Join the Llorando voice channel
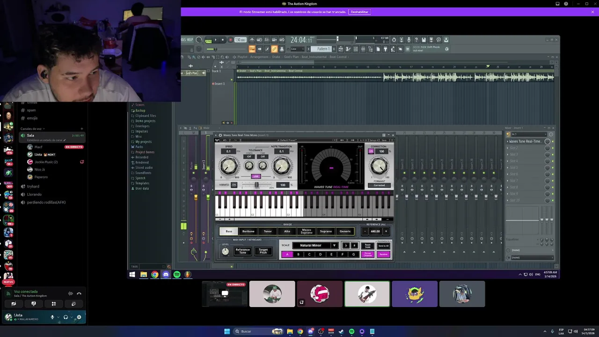Image resolution: width=599 pixels, height=337 pixels. (34, 194)
